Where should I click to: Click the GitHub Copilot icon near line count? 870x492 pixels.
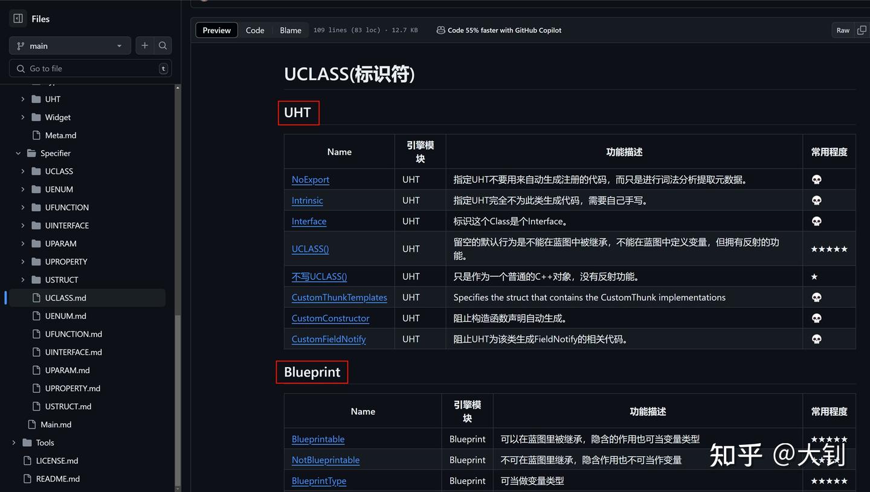(440, 30)
